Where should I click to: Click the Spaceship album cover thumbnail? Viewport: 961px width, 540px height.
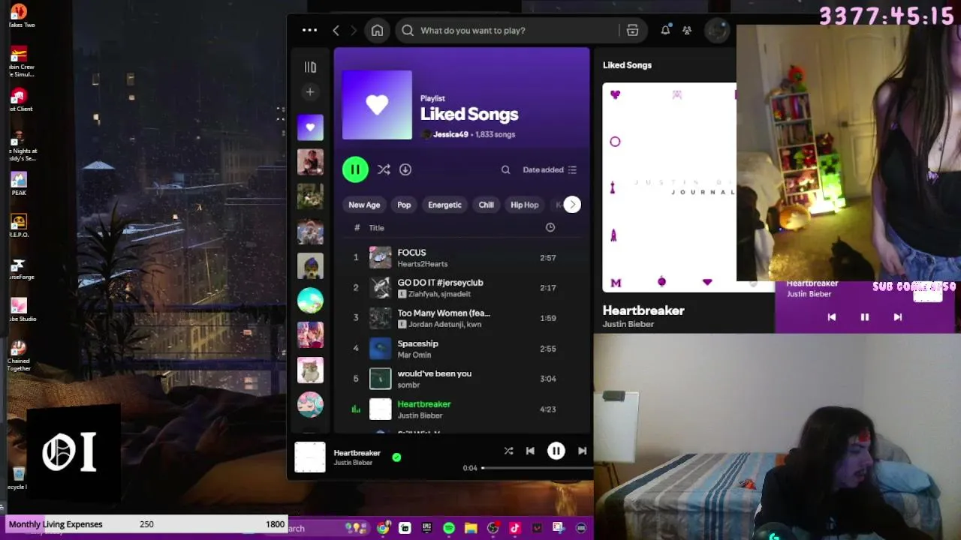pyautogui.click(x=381, y=349)
